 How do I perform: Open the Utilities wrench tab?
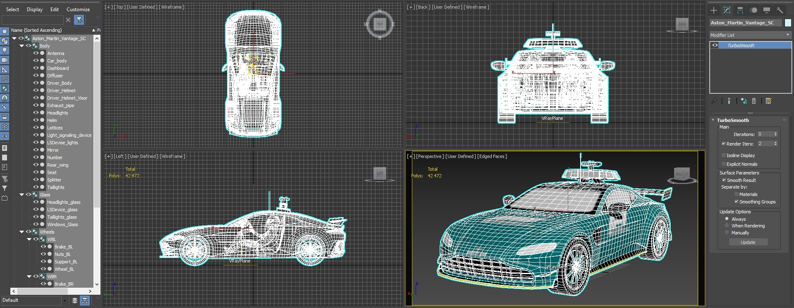[x=780, y=10]
